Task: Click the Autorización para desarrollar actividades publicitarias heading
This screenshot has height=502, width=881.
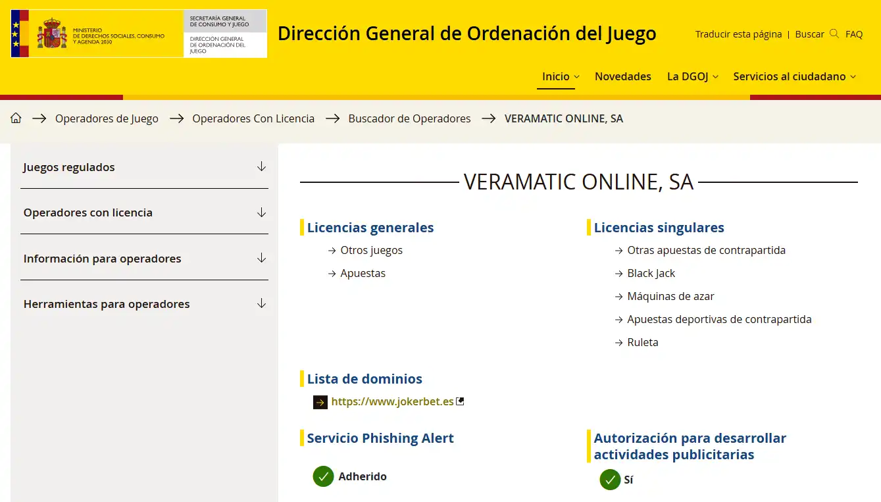Action: (x=690, y=446)
